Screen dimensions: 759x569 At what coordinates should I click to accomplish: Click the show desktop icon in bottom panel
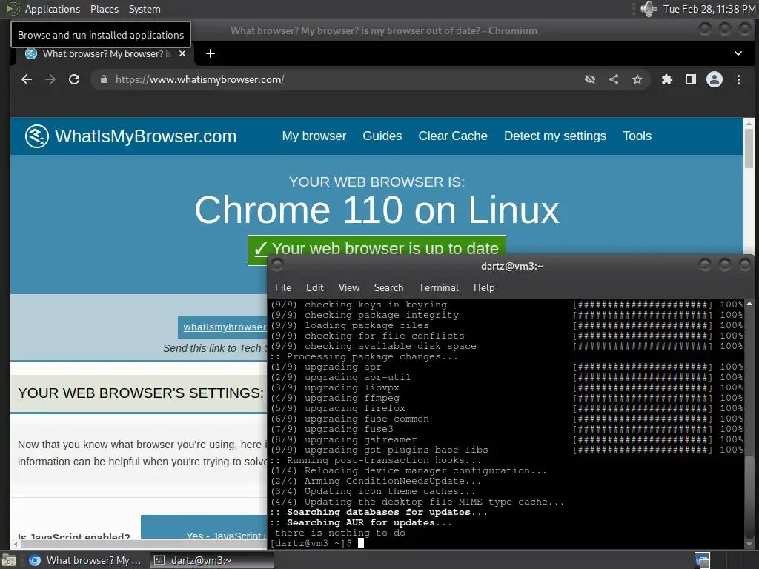(8, 560)
